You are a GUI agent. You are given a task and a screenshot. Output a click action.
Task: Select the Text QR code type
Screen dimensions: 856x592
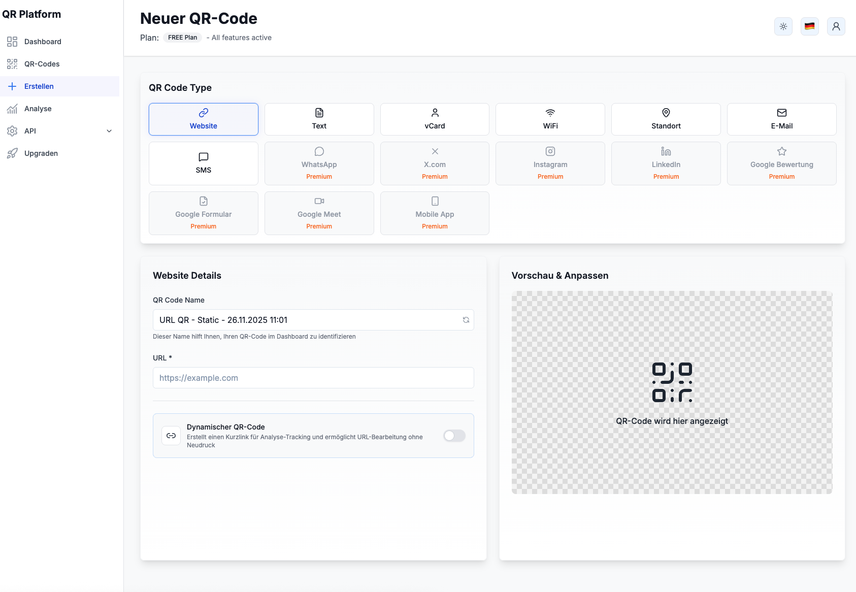[x=319, y=119]
